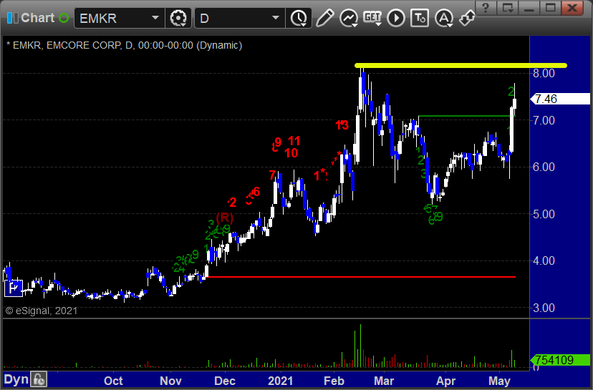Click the 754109 volume label
593x390 pixels.
click(x=560, y=360)
